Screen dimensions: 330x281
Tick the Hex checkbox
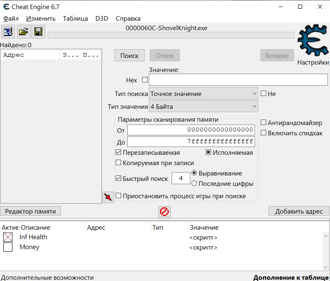click(145, 80)
